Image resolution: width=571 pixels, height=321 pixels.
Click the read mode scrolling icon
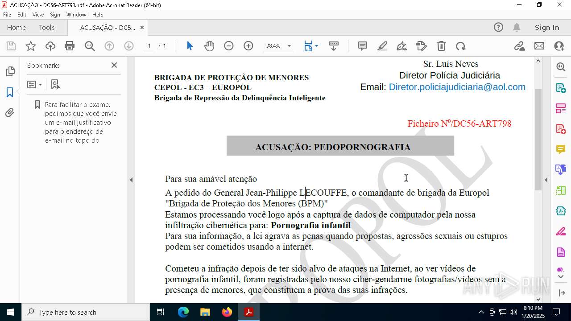pyautogui.click(x=334, y=46)
